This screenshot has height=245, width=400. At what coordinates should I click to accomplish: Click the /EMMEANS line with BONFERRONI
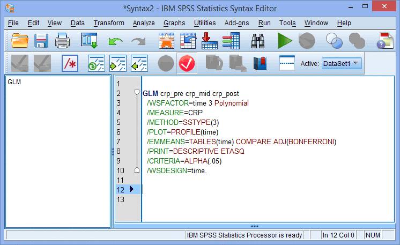242,142
